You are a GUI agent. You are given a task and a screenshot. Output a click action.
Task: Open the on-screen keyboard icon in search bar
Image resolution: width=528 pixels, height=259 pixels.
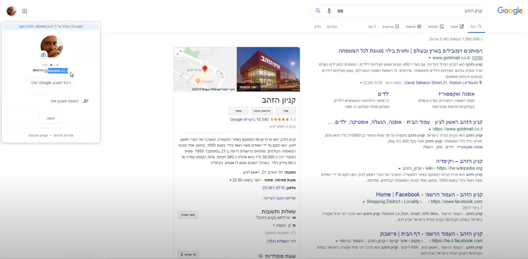pyautogui.click(x=341, y=11)
